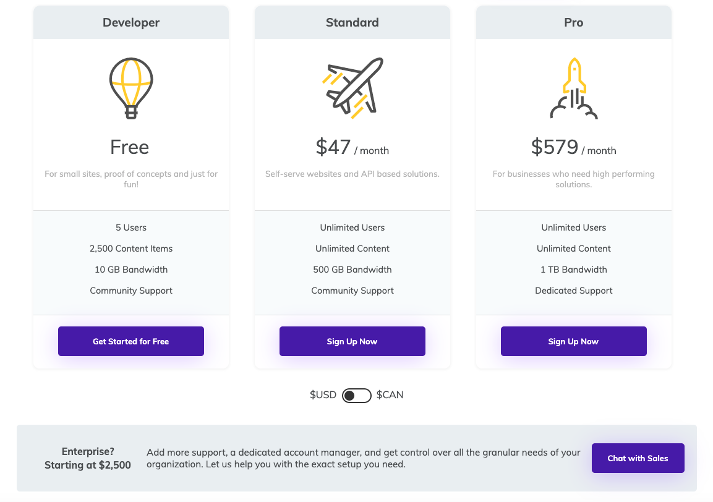Click 2,500 Content Items feature
Image resolution: width=713 pixels, height=502 pixels.
131,249
